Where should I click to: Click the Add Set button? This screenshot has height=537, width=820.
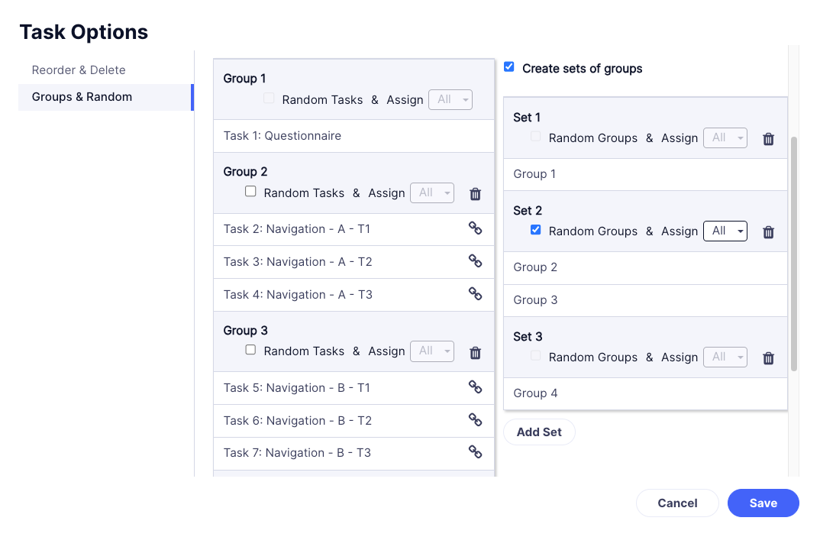(539, 432)
